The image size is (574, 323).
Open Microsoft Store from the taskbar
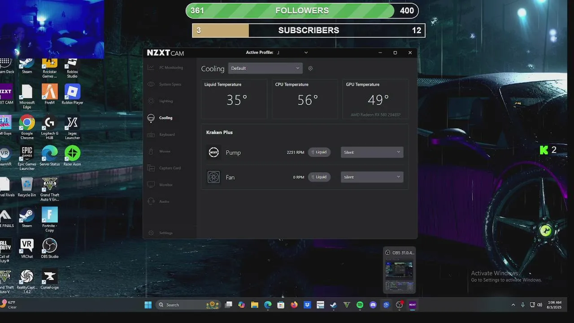(281, 305)
